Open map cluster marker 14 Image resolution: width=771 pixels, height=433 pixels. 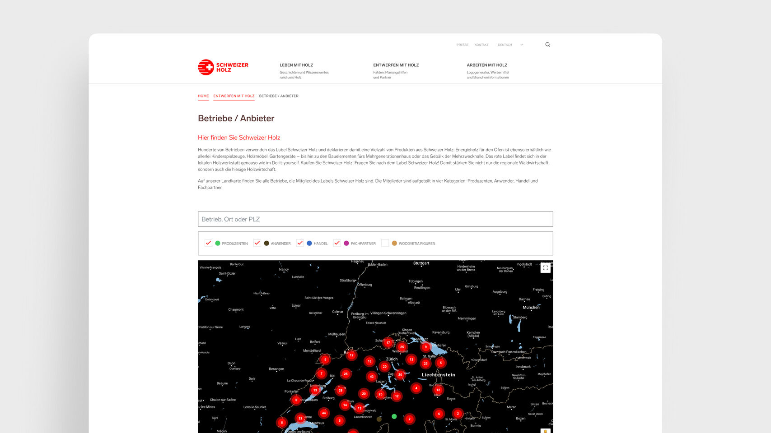345,405
